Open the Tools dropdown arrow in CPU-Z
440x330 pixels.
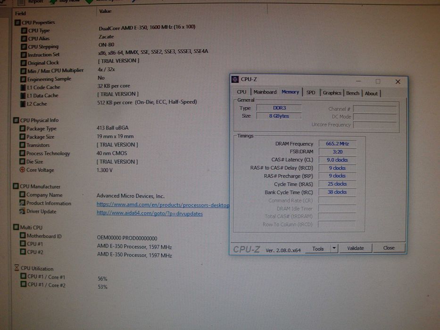pos(334,248)
